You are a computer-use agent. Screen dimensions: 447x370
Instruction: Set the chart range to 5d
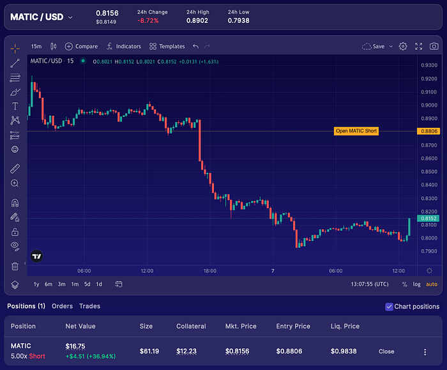(x=87, y=284)
